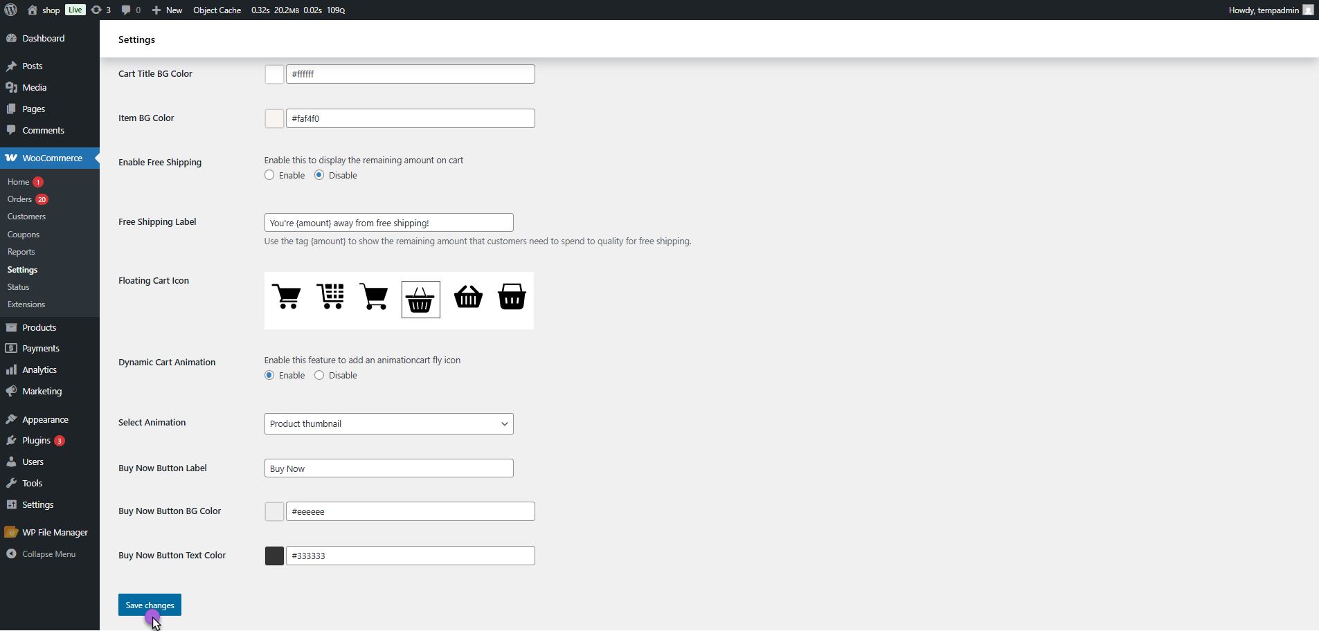This screenshot has width=1319, height=631.
Task: Select Disable under Dynamic Cart Animation
Action: click(x=319, y=375)
